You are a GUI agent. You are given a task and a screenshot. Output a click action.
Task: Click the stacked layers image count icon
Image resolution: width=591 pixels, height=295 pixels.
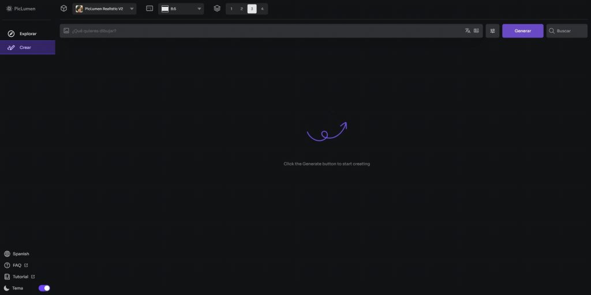pyautogui.click(x=217, y=9)
